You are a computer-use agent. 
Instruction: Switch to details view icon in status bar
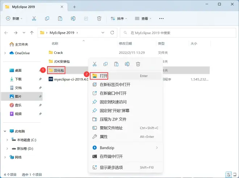[x=228, y=174]
